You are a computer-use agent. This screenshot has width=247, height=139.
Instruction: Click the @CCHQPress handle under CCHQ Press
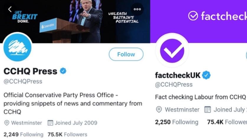tap(23, 81)
